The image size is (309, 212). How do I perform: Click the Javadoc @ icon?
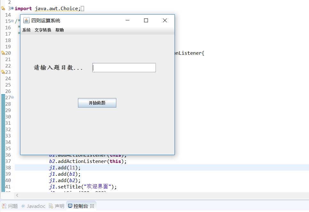[x=23, y=206]
